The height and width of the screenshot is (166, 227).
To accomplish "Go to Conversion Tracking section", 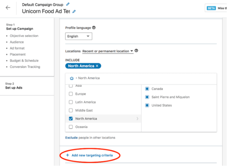I will (x=25, y=67).
